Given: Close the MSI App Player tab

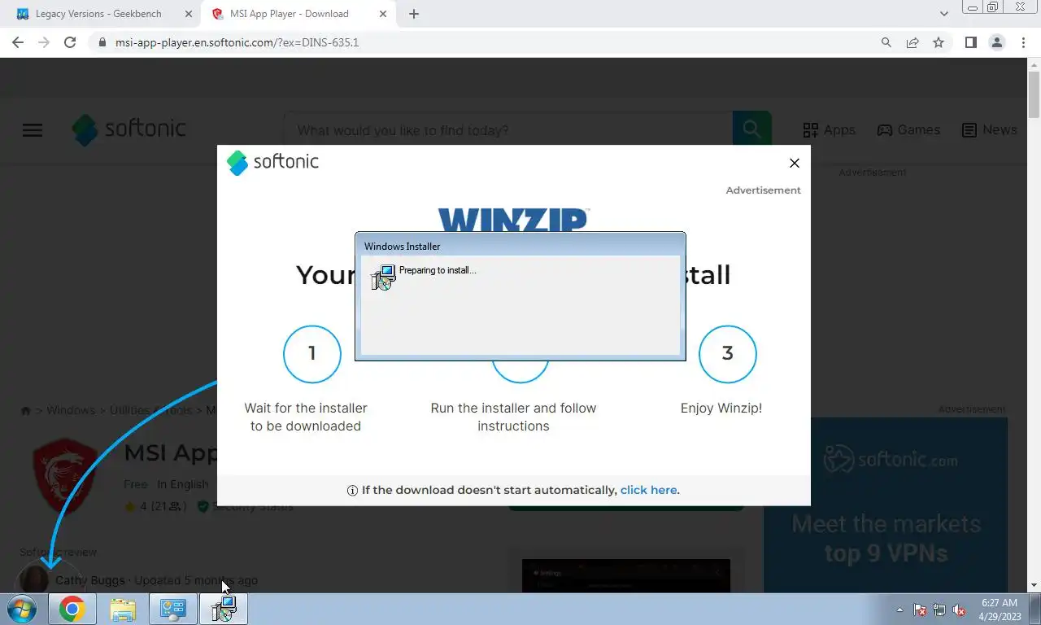Looking at the screenshot, I should pos(383,14).
